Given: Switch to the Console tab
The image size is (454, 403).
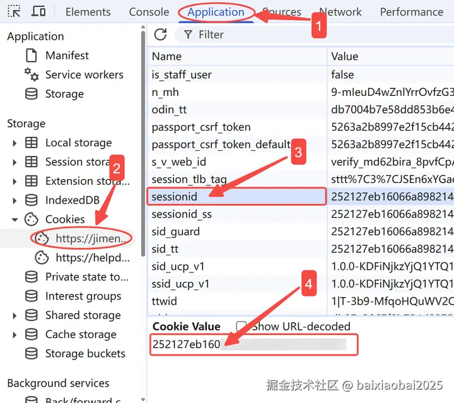Looking at the screenshot, I should click(x=149, y=12).
